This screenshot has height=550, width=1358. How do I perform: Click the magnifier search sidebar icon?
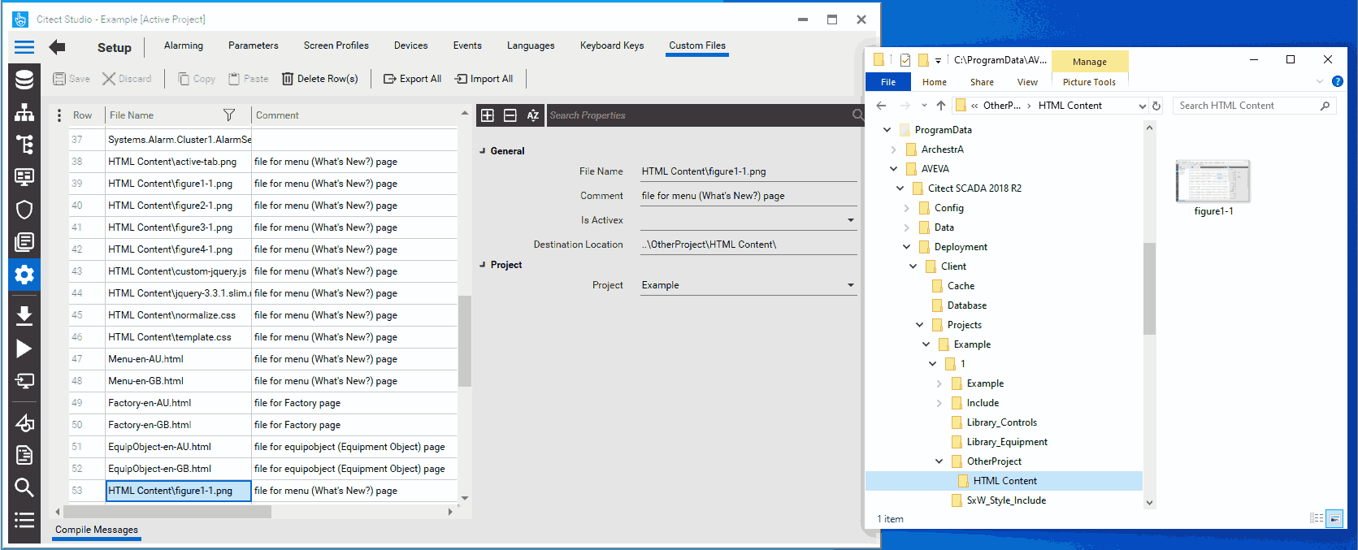[24, 487]
